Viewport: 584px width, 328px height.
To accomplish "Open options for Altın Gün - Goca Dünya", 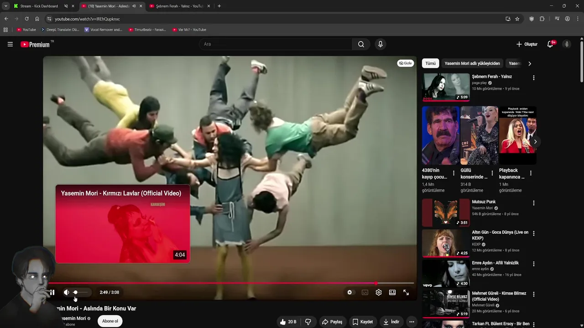I will click(533, 233).
